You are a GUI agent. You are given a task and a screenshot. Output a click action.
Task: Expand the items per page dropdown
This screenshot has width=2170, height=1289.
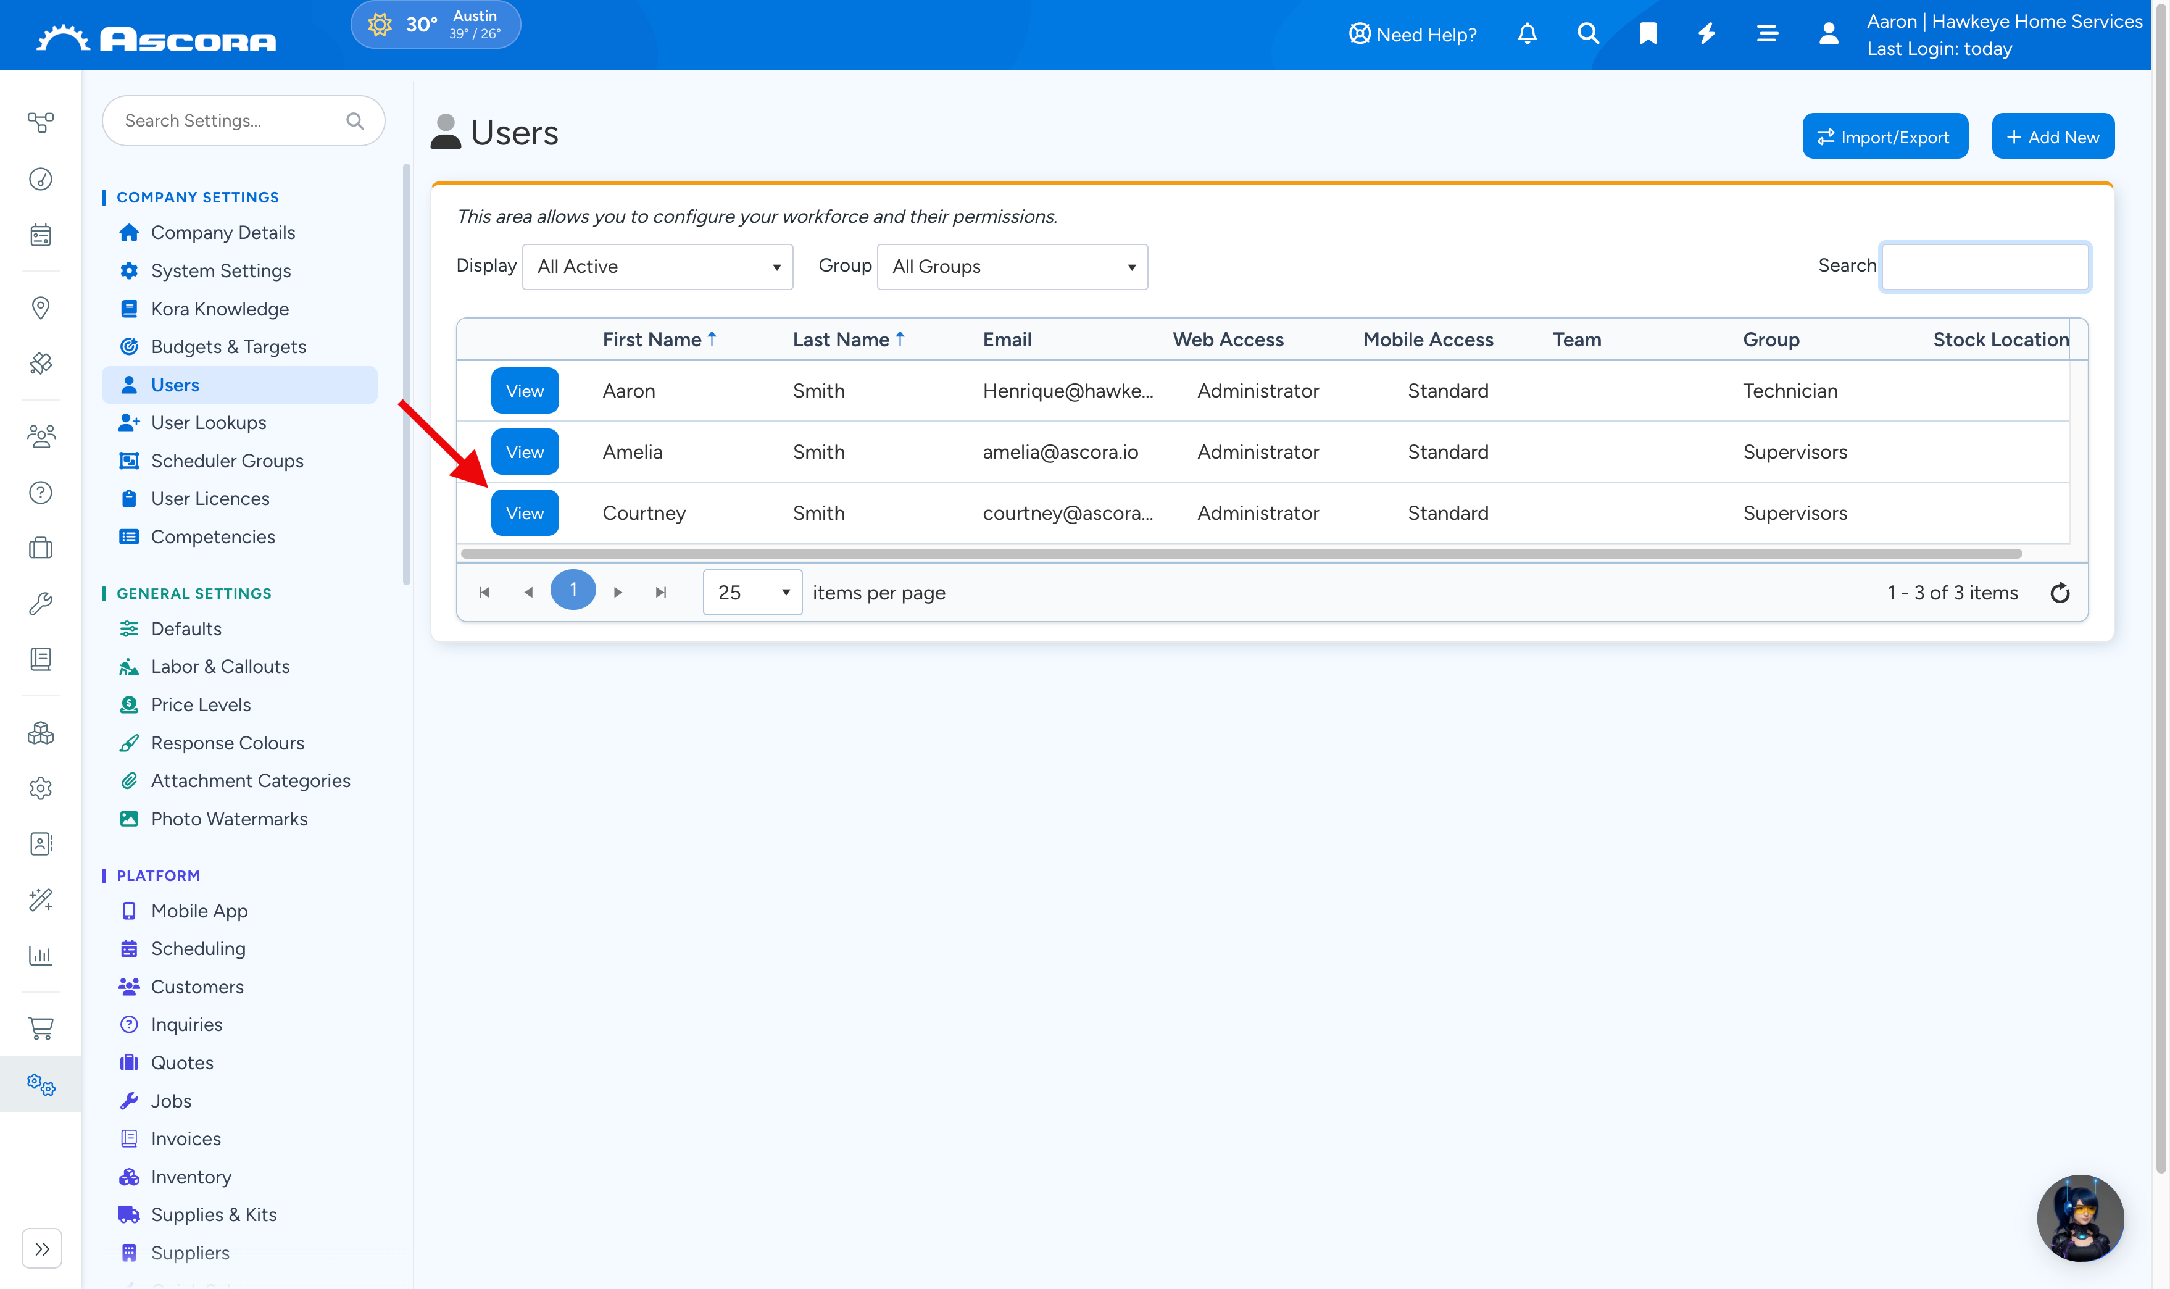click(752, 593)
